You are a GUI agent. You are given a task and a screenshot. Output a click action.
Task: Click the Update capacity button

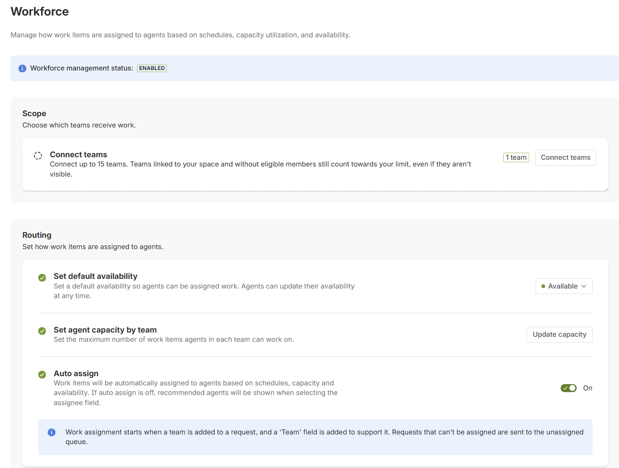point(559,335)
